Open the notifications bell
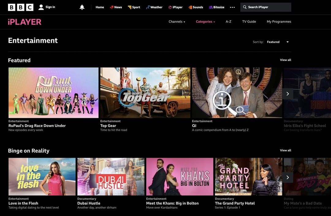Screen dimensions: 331x216 tap(82, 7)
